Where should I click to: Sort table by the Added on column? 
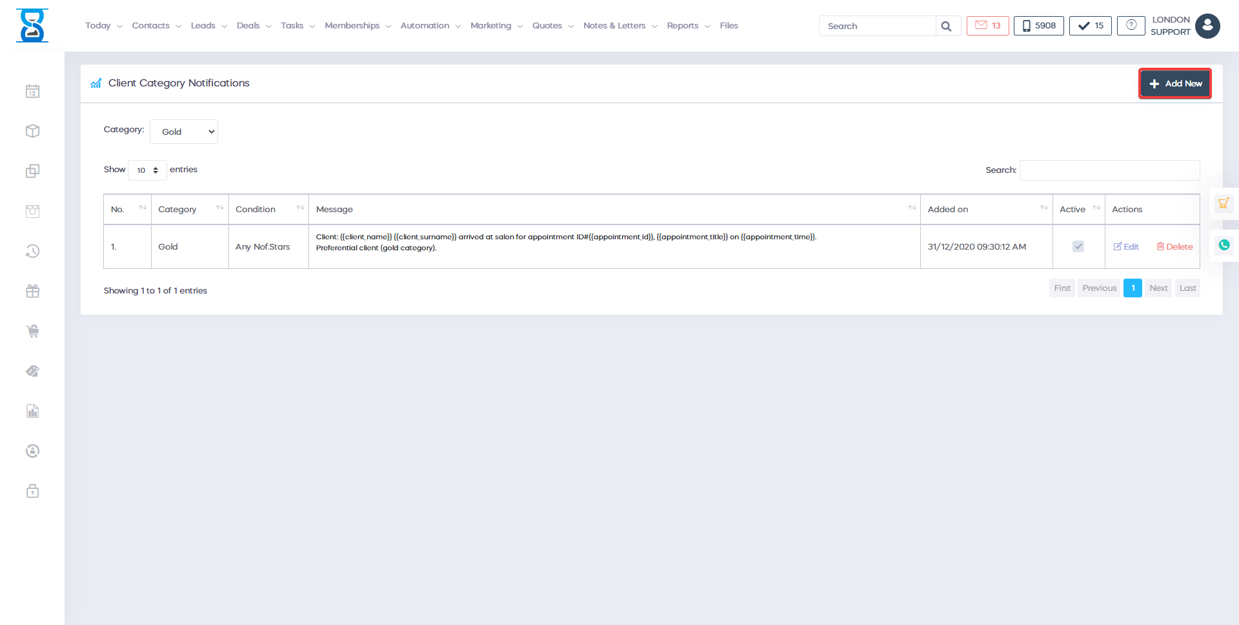point(985,210)
